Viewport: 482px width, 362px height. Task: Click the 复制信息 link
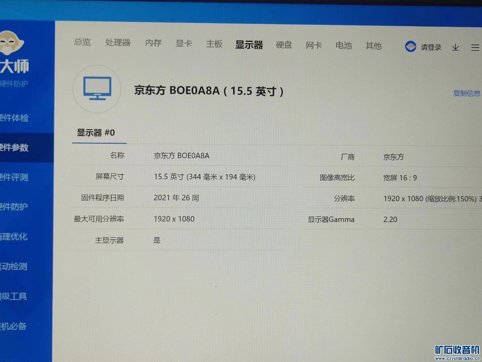click(467, 93)
